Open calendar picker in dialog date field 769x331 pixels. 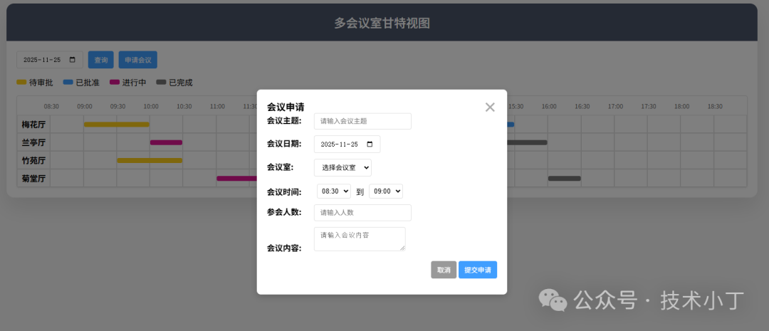point(369,145)
